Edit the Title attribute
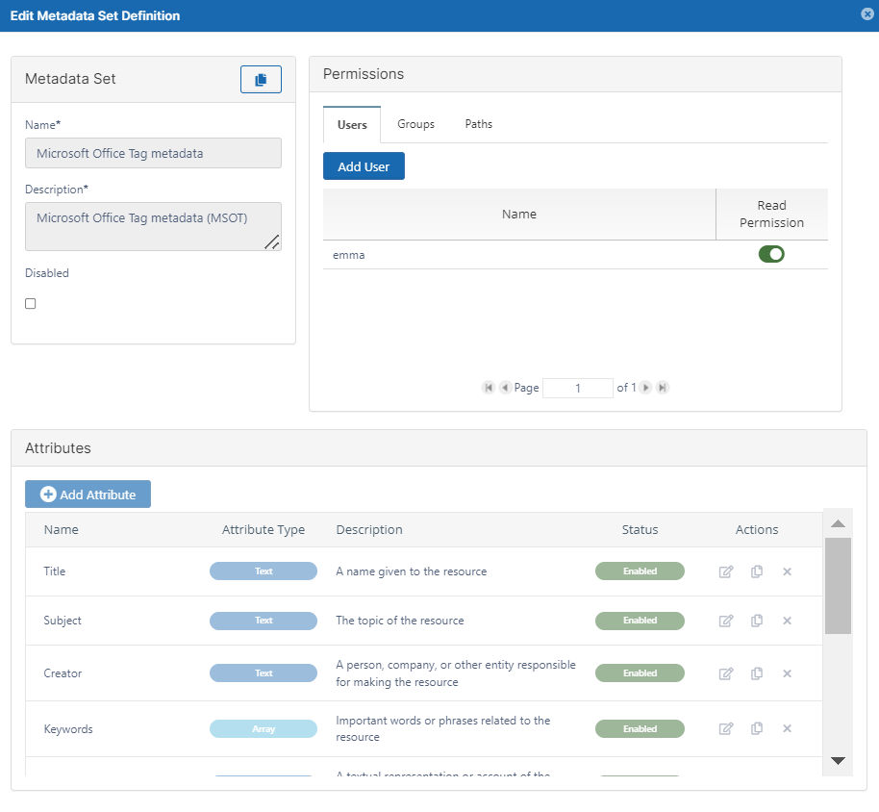This screenshot has width=879, height=812. [726, 571]
